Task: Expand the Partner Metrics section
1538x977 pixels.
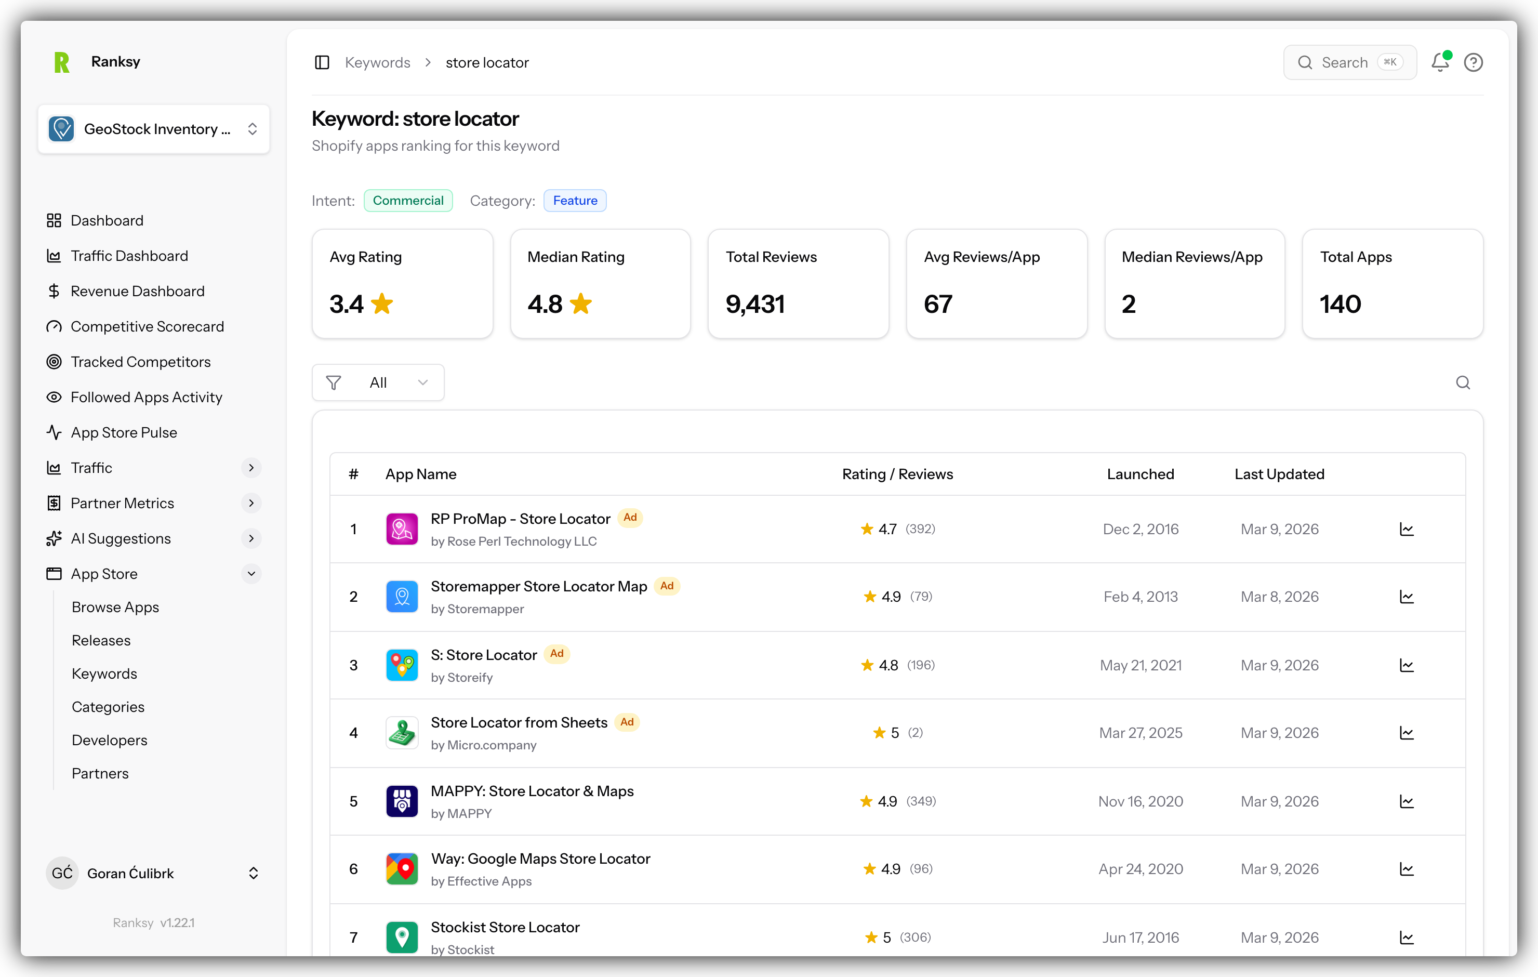Action: point(251,503)
